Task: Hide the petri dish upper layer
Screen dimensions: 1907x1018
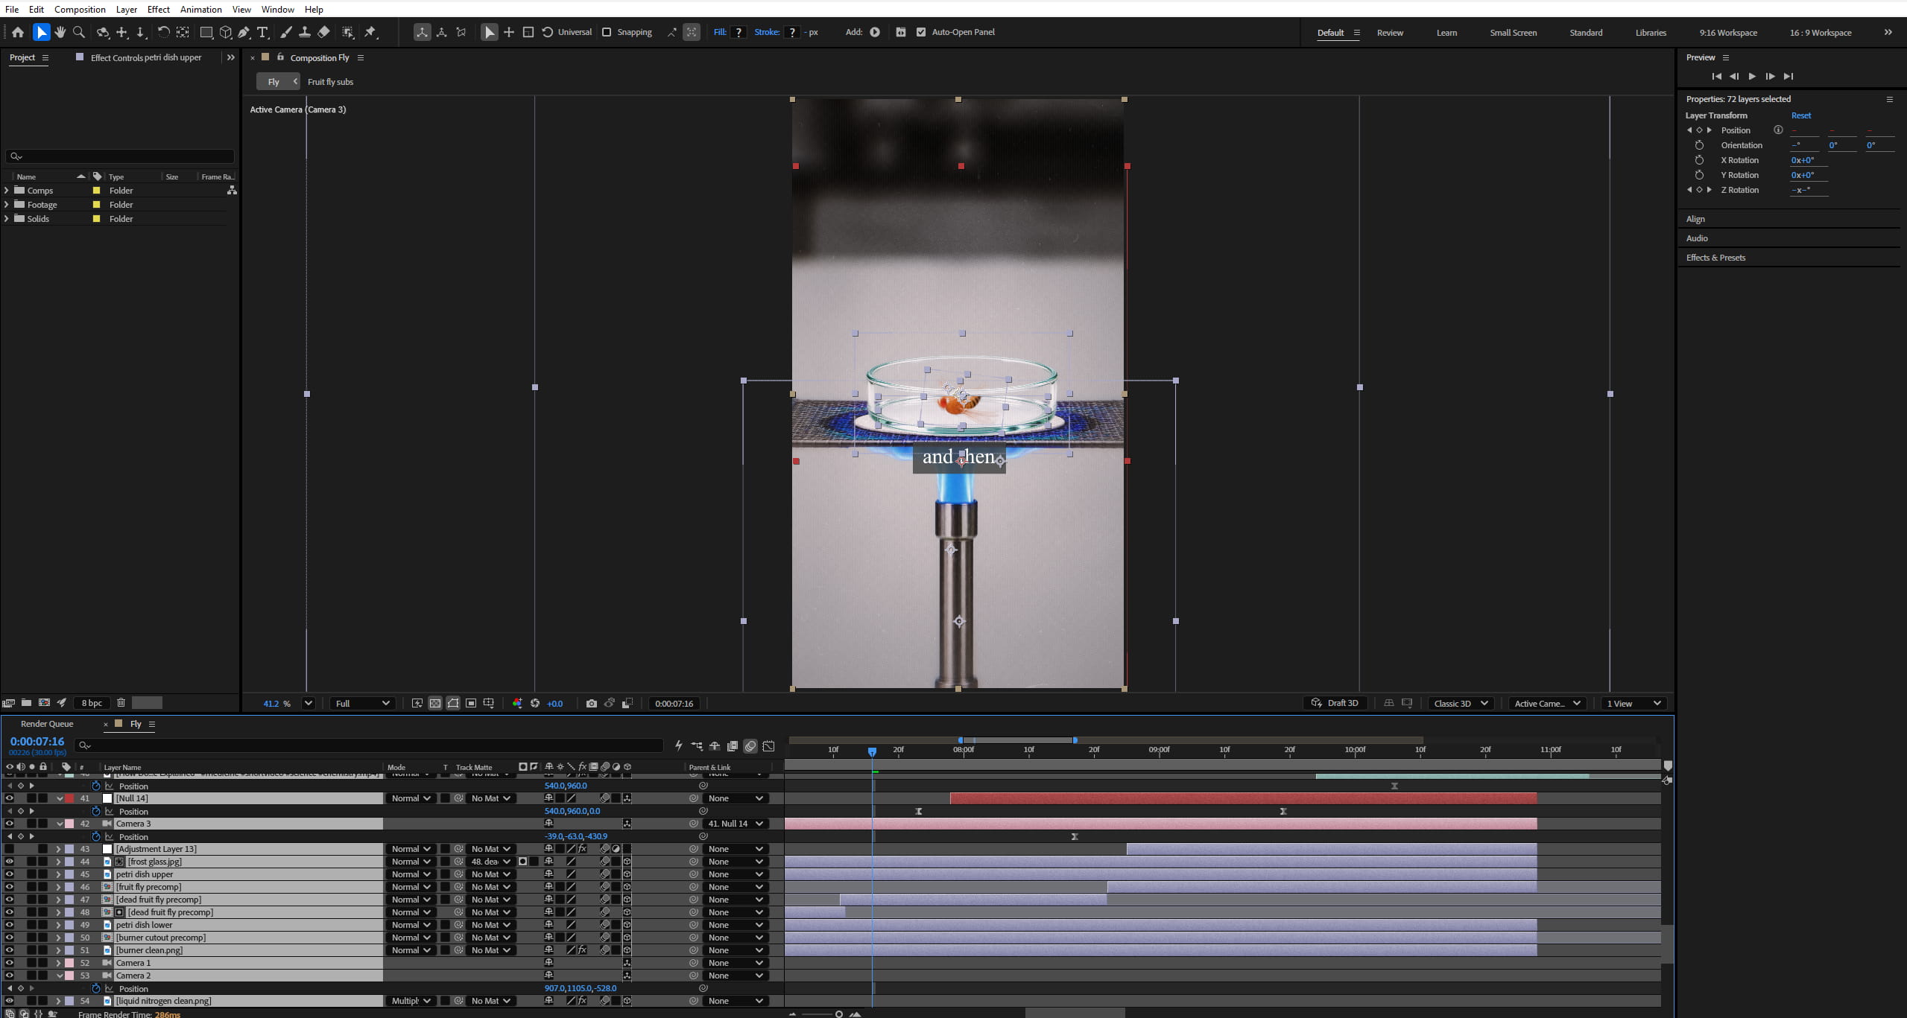Action: 9,874
